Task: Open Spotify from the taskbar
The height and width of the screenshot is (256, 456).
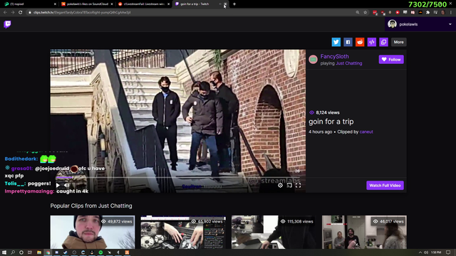Action: coord(100,252)
